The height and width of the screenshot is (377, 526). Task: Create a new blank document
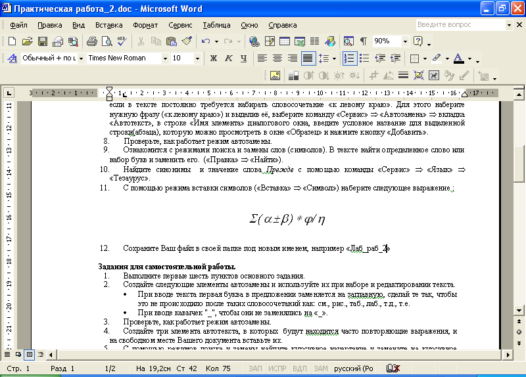(12, 41)
